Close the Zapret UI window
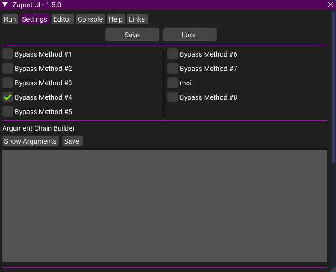 (331, 4)
